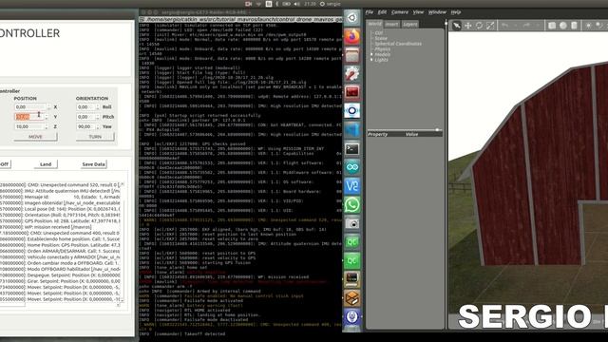This screenshot has width=608, height=342.
Task: Open WhatsApp from the dock
Action: tap(352, 205)
